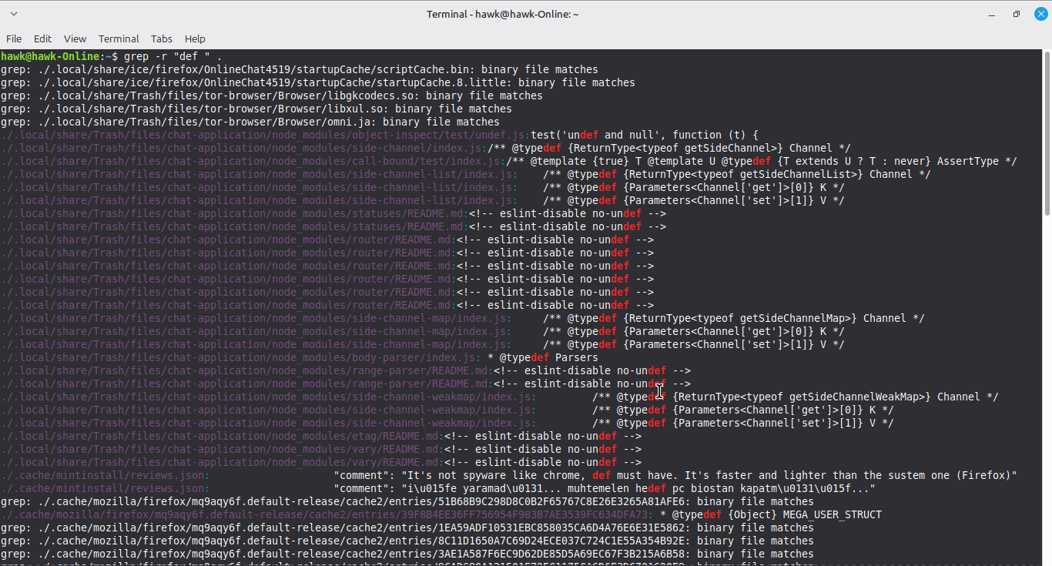The image size is (1052, 566).
Task: Click the side-channel-map Channel['get'] K line
Action: tap(422, 331)
